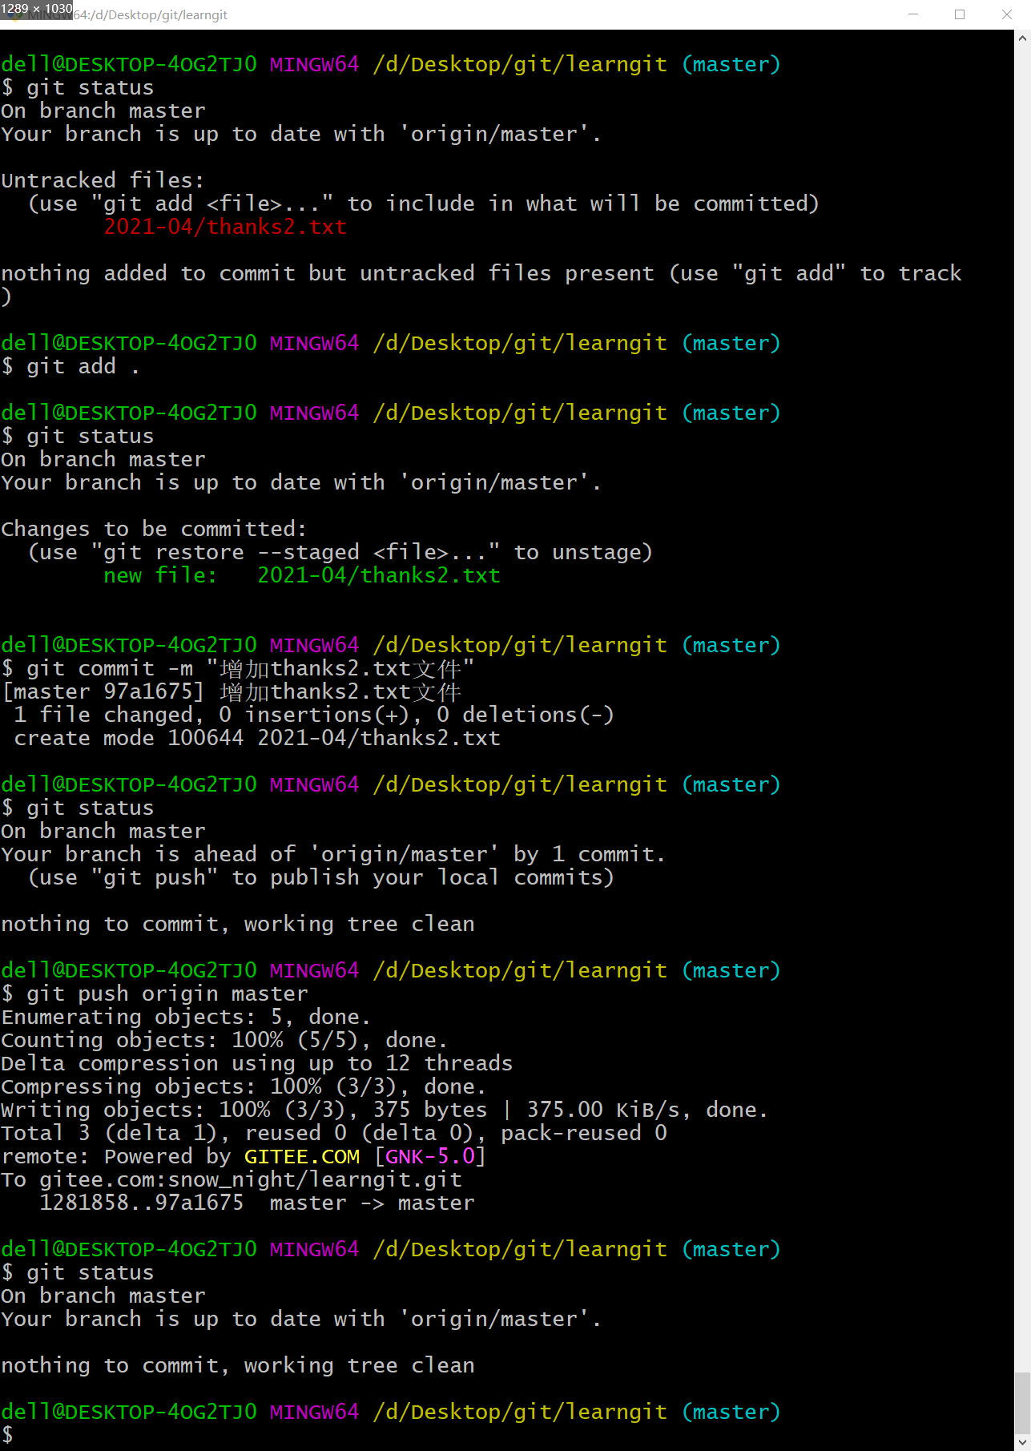Image resolution: width=1031 pixels, height=1451 pixels.
Task: Click the scrollbar up arrow
Action: [x=1023, y=38]
